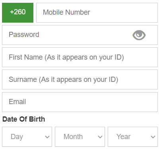Activate the Surname input box
Image resolution: width=159 pixels, height=149 pixels.
click(80, 79)
